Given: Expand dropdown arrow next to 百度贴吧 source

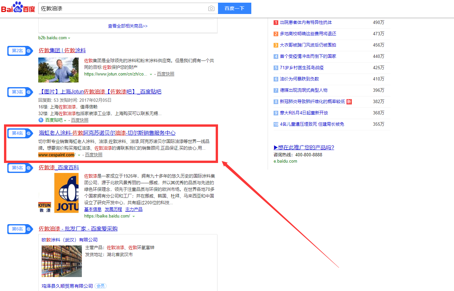Looking at the screenshot, I should [x=65, y=120].
